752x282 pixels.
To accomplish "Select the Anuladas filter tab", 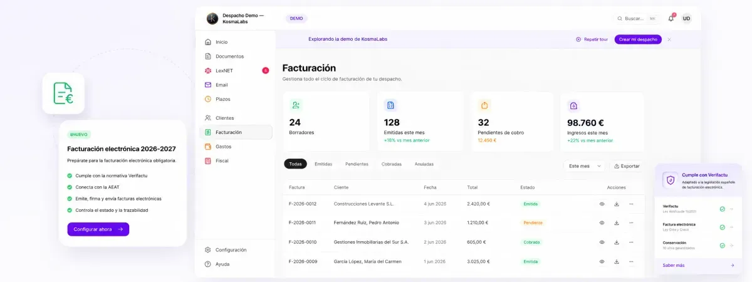I will click(424, 164).
